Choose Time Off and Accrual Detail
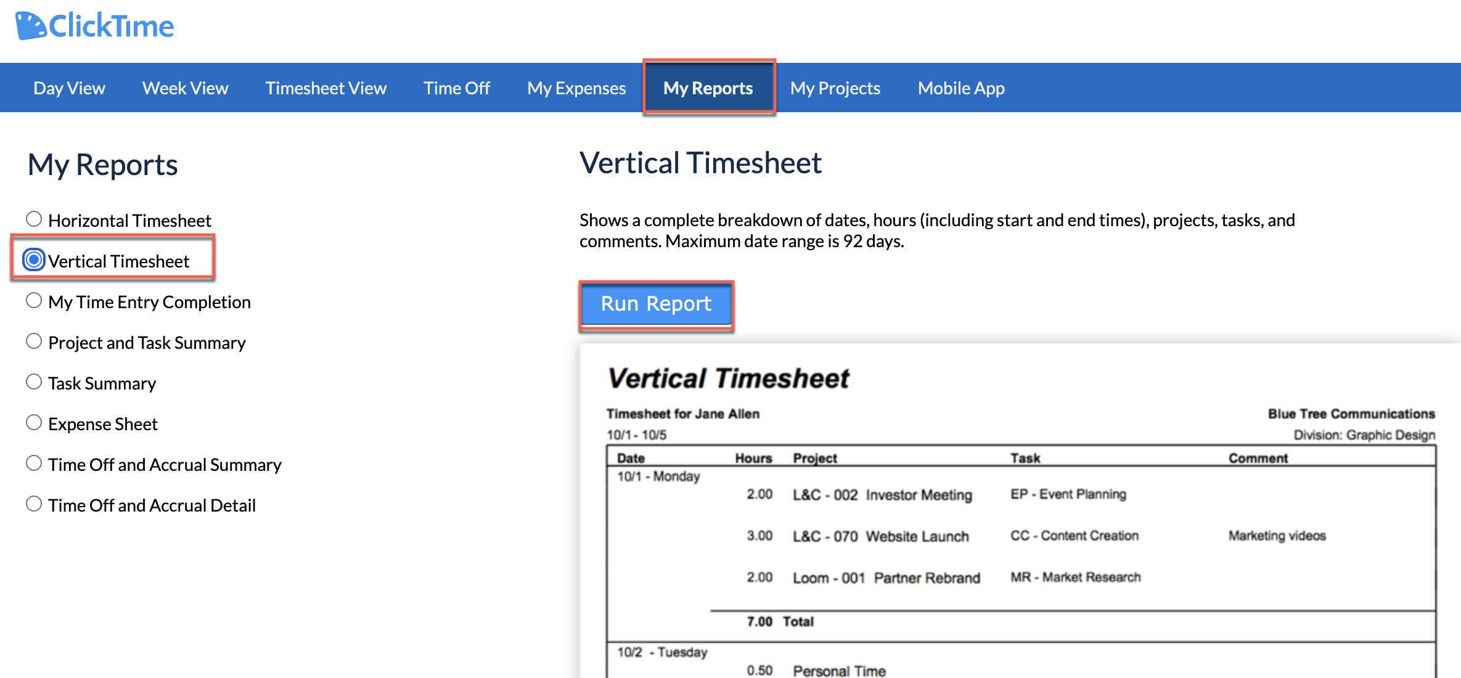1461x678 pixels. (x=34, y=504)
